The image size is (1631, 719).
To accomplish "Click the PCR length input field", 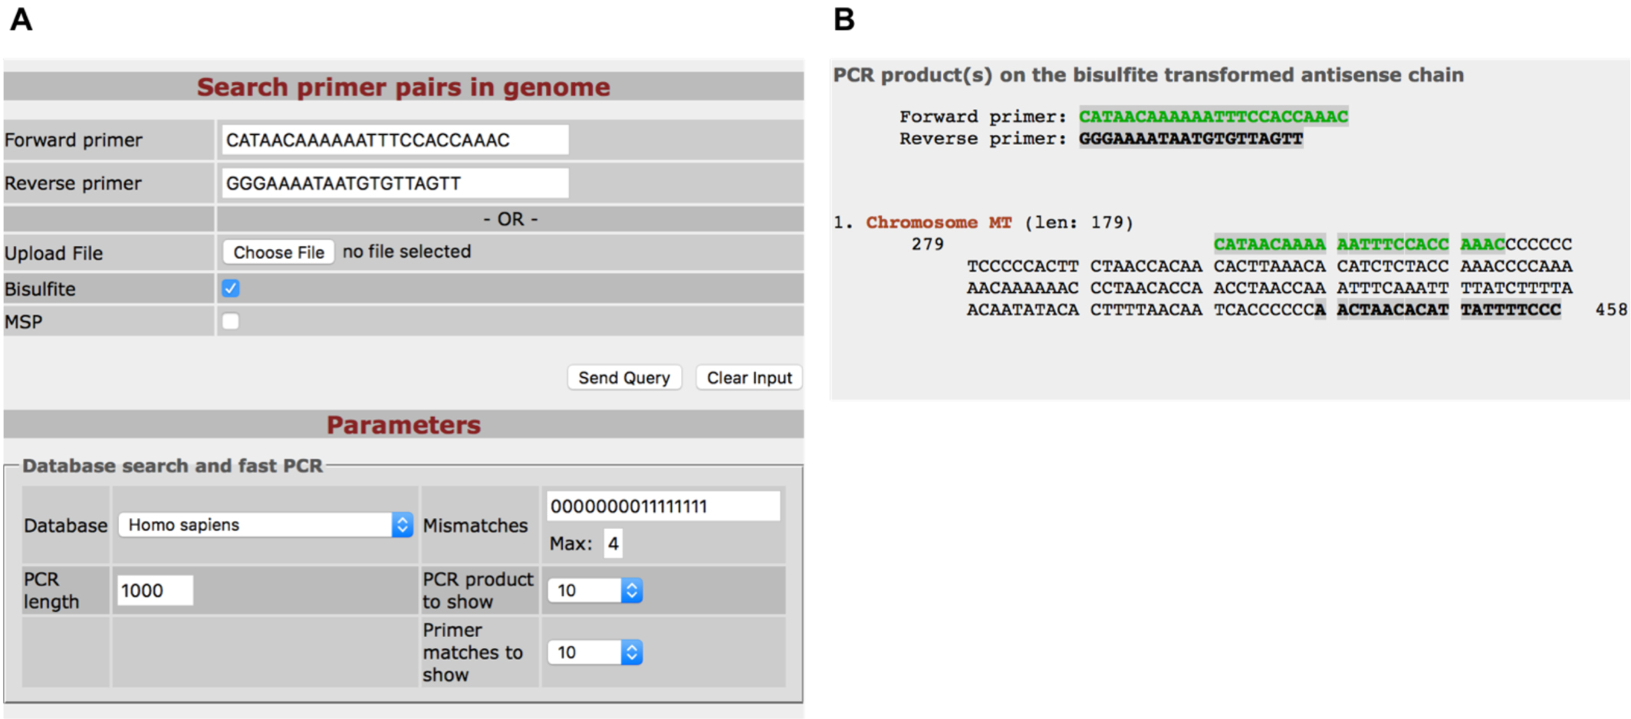I will point(154,590).
